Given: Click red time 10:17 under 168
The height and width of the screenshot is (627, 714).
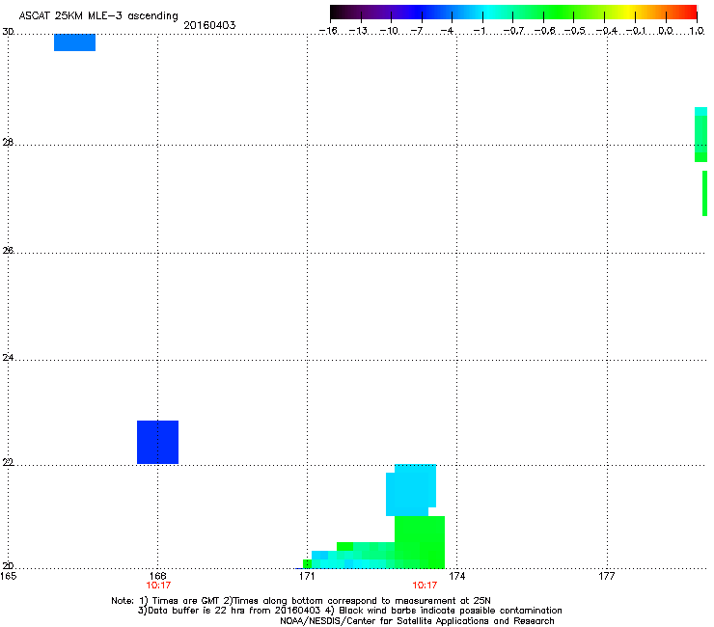Looking at the screenshot, I should click(x=158, y=586).
